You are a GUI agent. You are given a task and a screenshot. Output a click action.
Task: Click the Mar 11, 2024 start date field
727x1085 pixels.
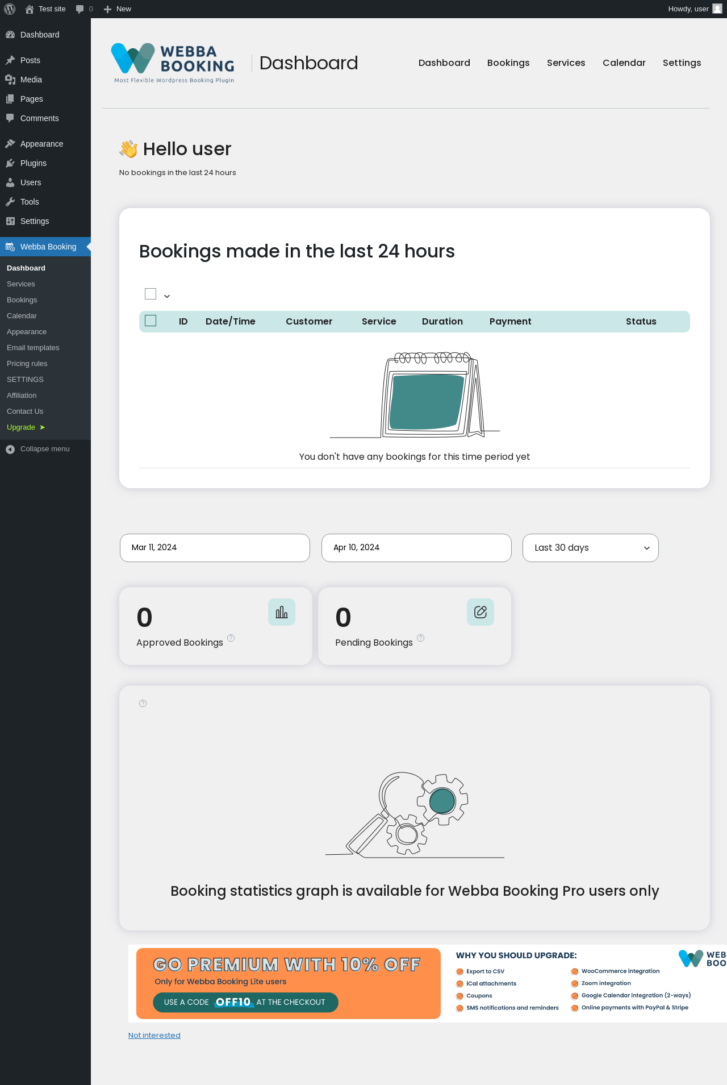pos(215,548)
